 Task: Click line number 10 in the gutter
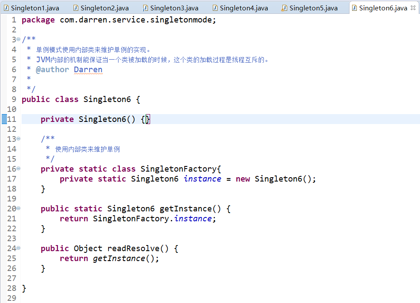coord(12,109)
